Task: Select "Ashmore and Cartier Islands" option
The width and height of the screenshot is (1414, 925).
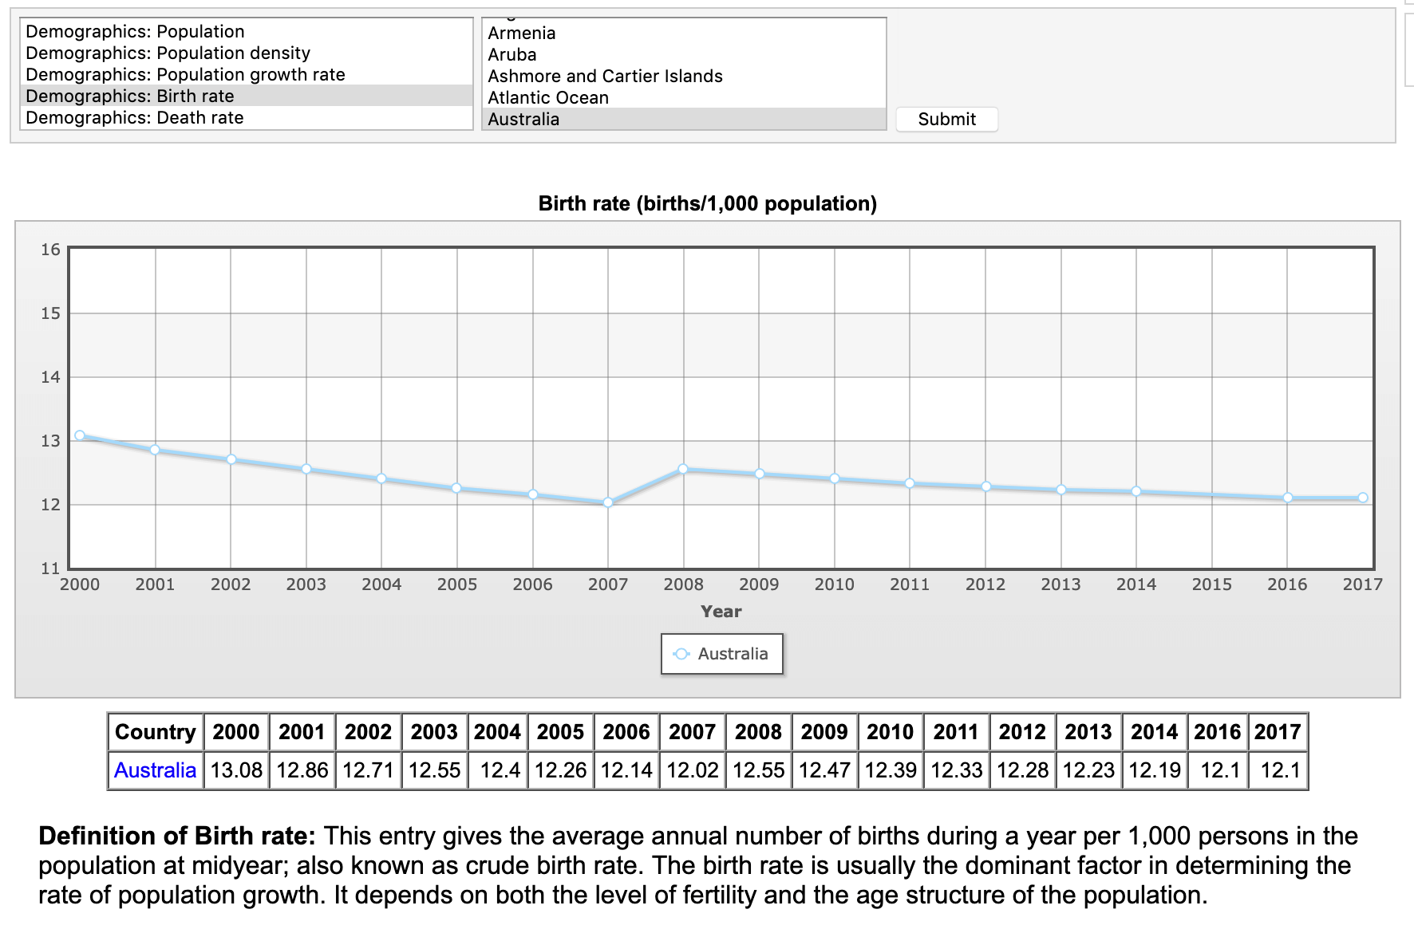Action: pos(606,77)
